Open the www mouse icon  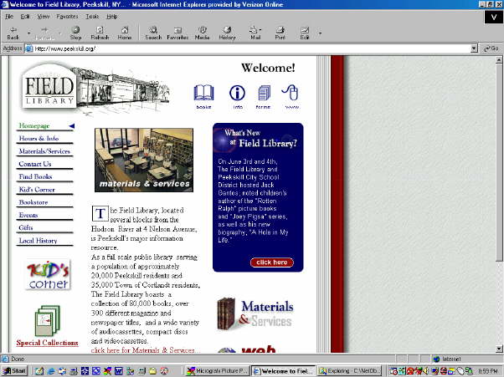tap(291, 97)
